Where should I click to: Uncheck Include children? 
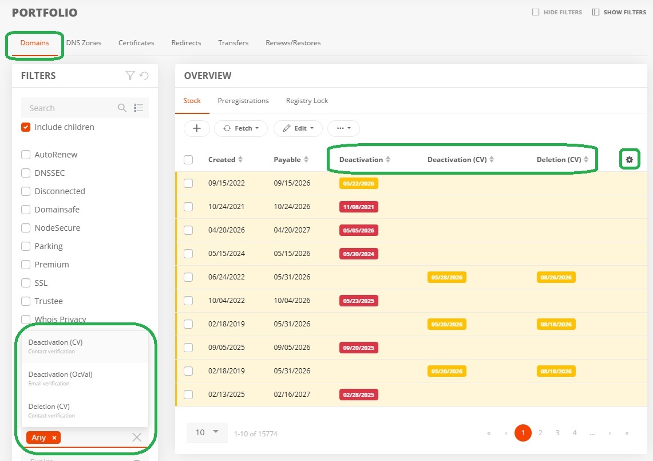point(26,127)
